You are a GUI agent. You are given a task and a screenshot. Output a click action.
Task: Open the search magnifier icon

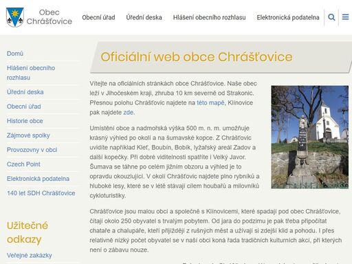pos(331,17)
